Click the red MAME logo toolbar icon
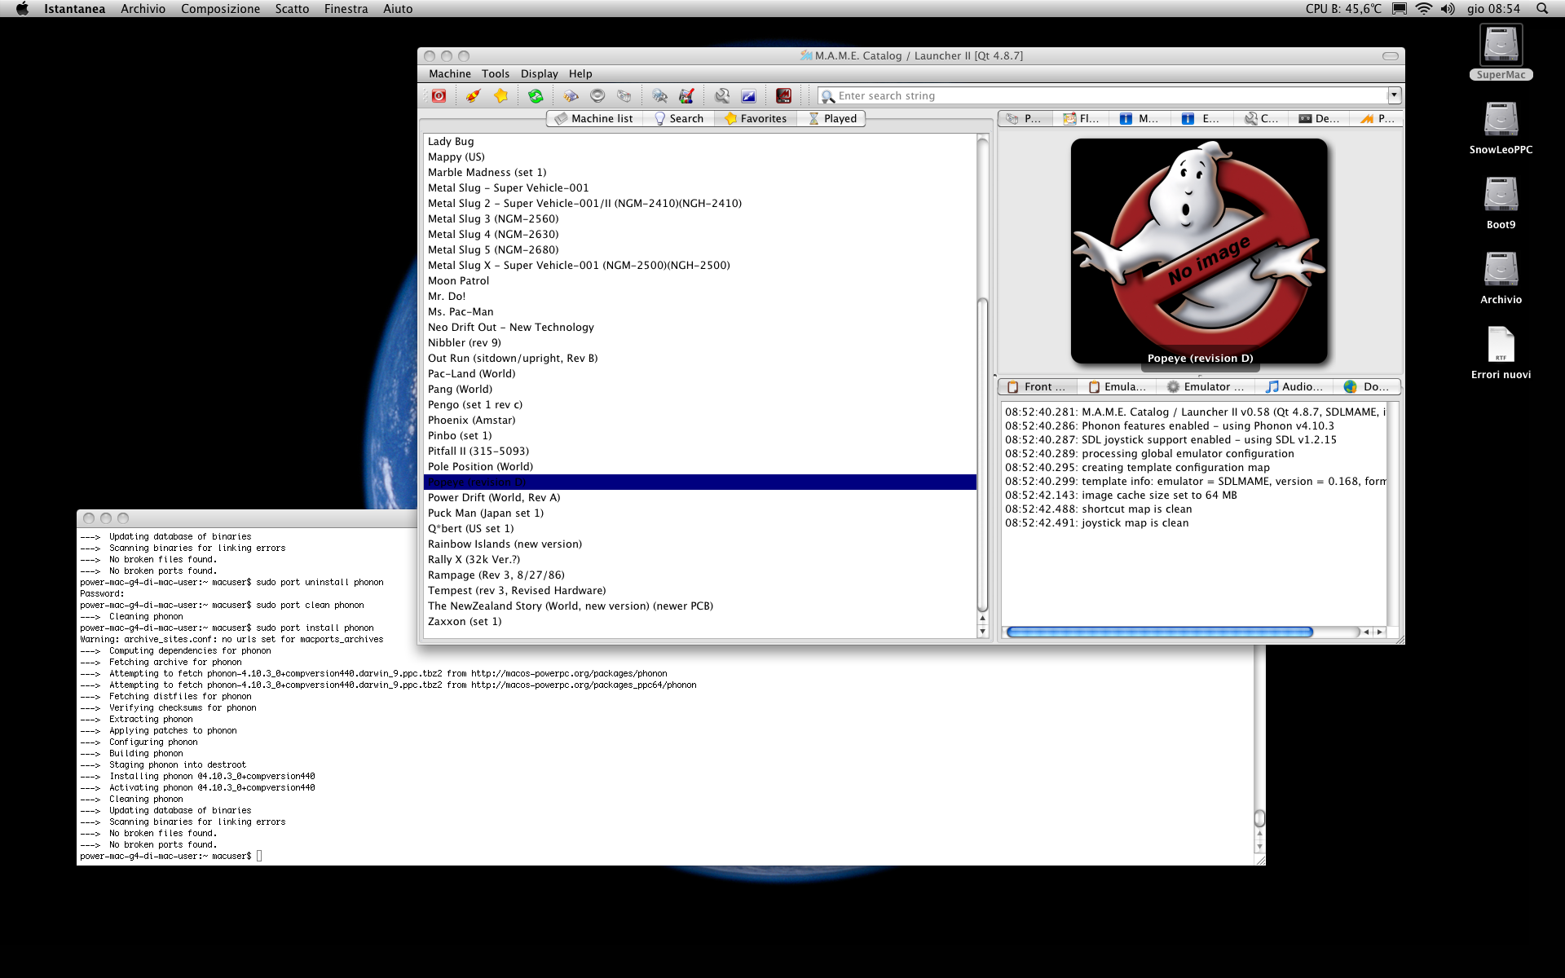 tap(783, 96)
